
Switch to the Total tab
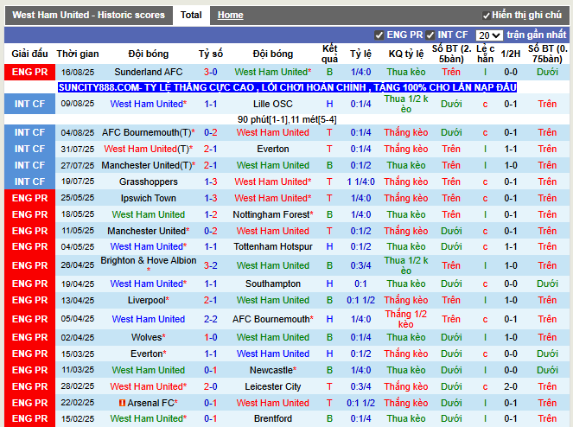pos(191,15)
